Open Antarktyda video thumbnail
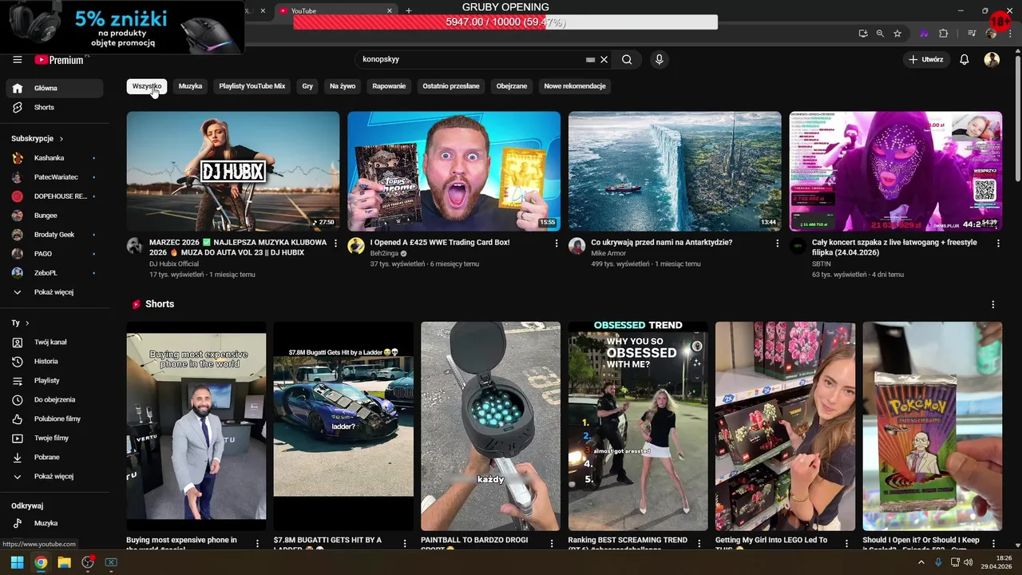This screenshot has height=575, width=1022. click(675, 171)
